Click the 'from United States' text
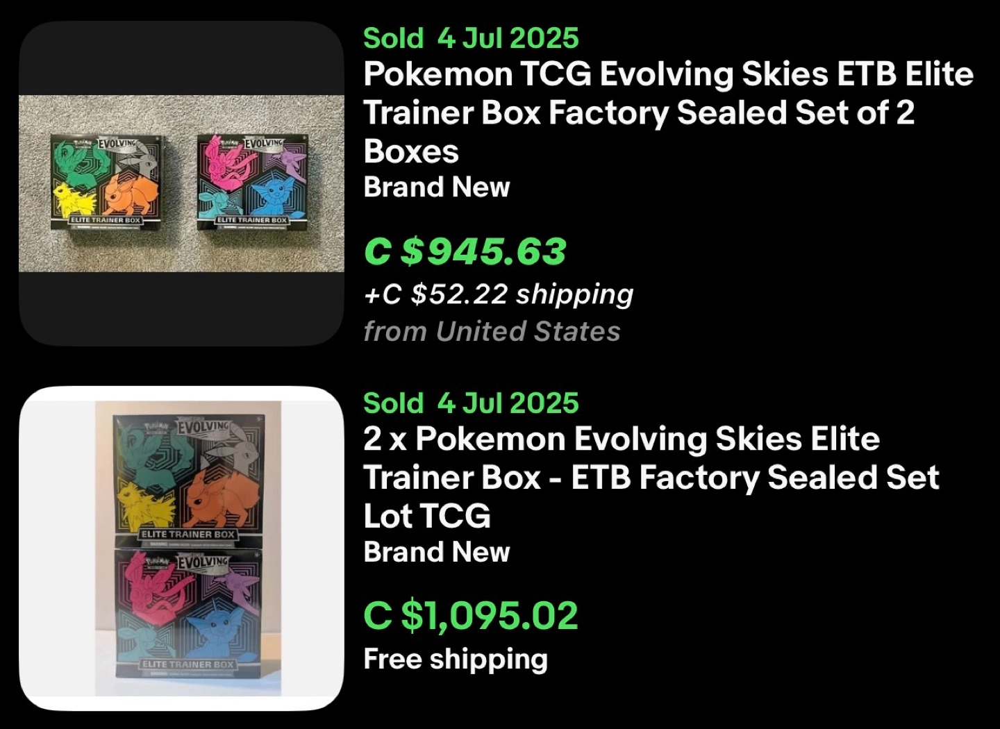This screenshot has height=729, width=1000. pyautogui.click(x=492, y=331)
